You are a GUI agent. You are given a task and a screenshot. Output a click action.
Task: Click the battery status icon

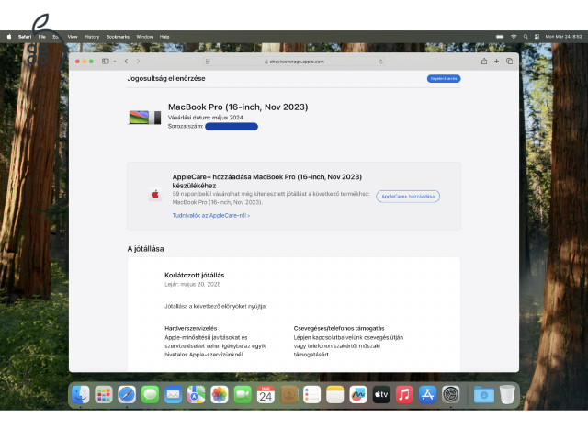click(x=500, y=37)
